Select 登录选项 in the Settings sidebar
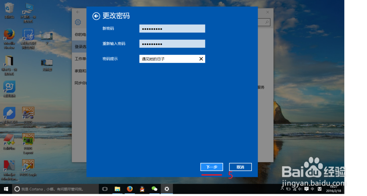Screen dimensions: 367x196 click(79, 47)
